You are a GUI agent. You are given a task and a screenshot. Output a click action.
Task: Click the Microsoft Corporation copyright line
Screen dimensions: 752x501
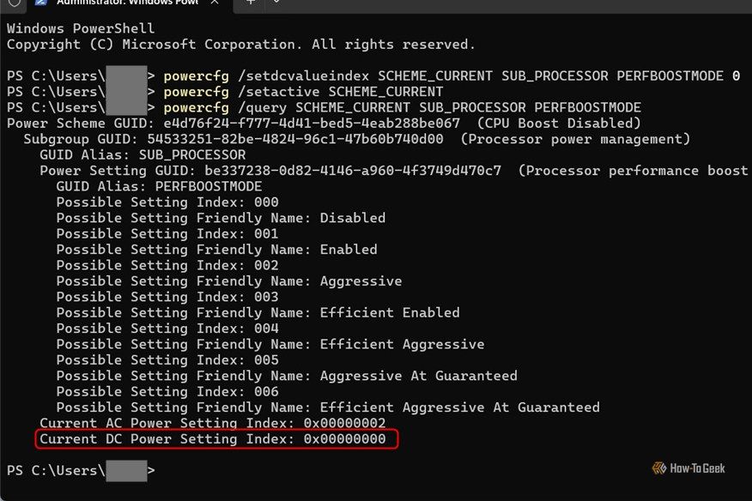[240, 45]
